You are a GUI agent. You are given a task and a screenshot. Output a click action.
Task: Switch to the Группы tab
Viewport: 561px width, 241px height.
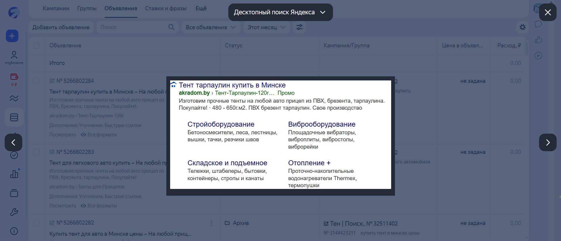87,8
